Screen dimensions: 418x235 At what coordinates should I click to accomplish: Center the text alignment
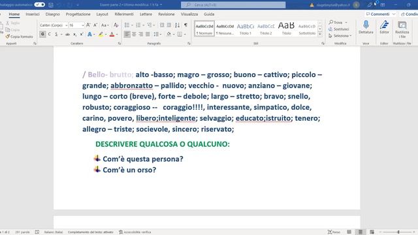[134, 34]
